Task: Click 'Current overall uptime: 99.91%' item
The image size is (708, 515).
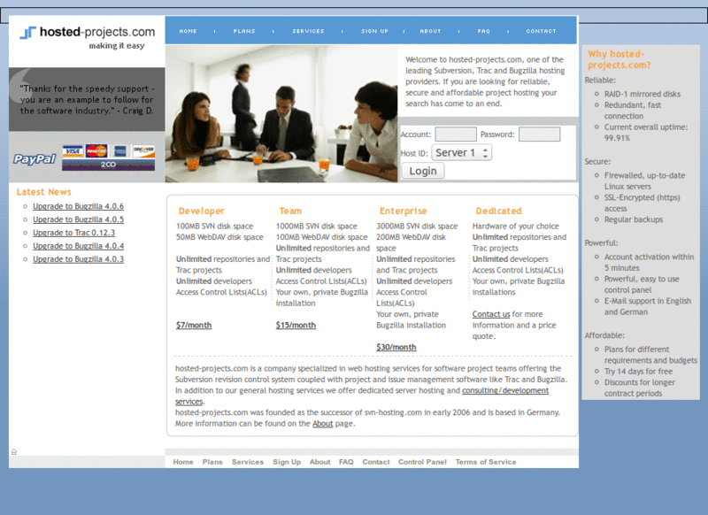Action: coord(646,133)
